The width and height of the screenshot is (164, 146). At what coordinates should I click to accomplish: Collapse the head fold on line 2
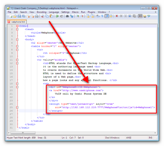(x=17, y=29)
